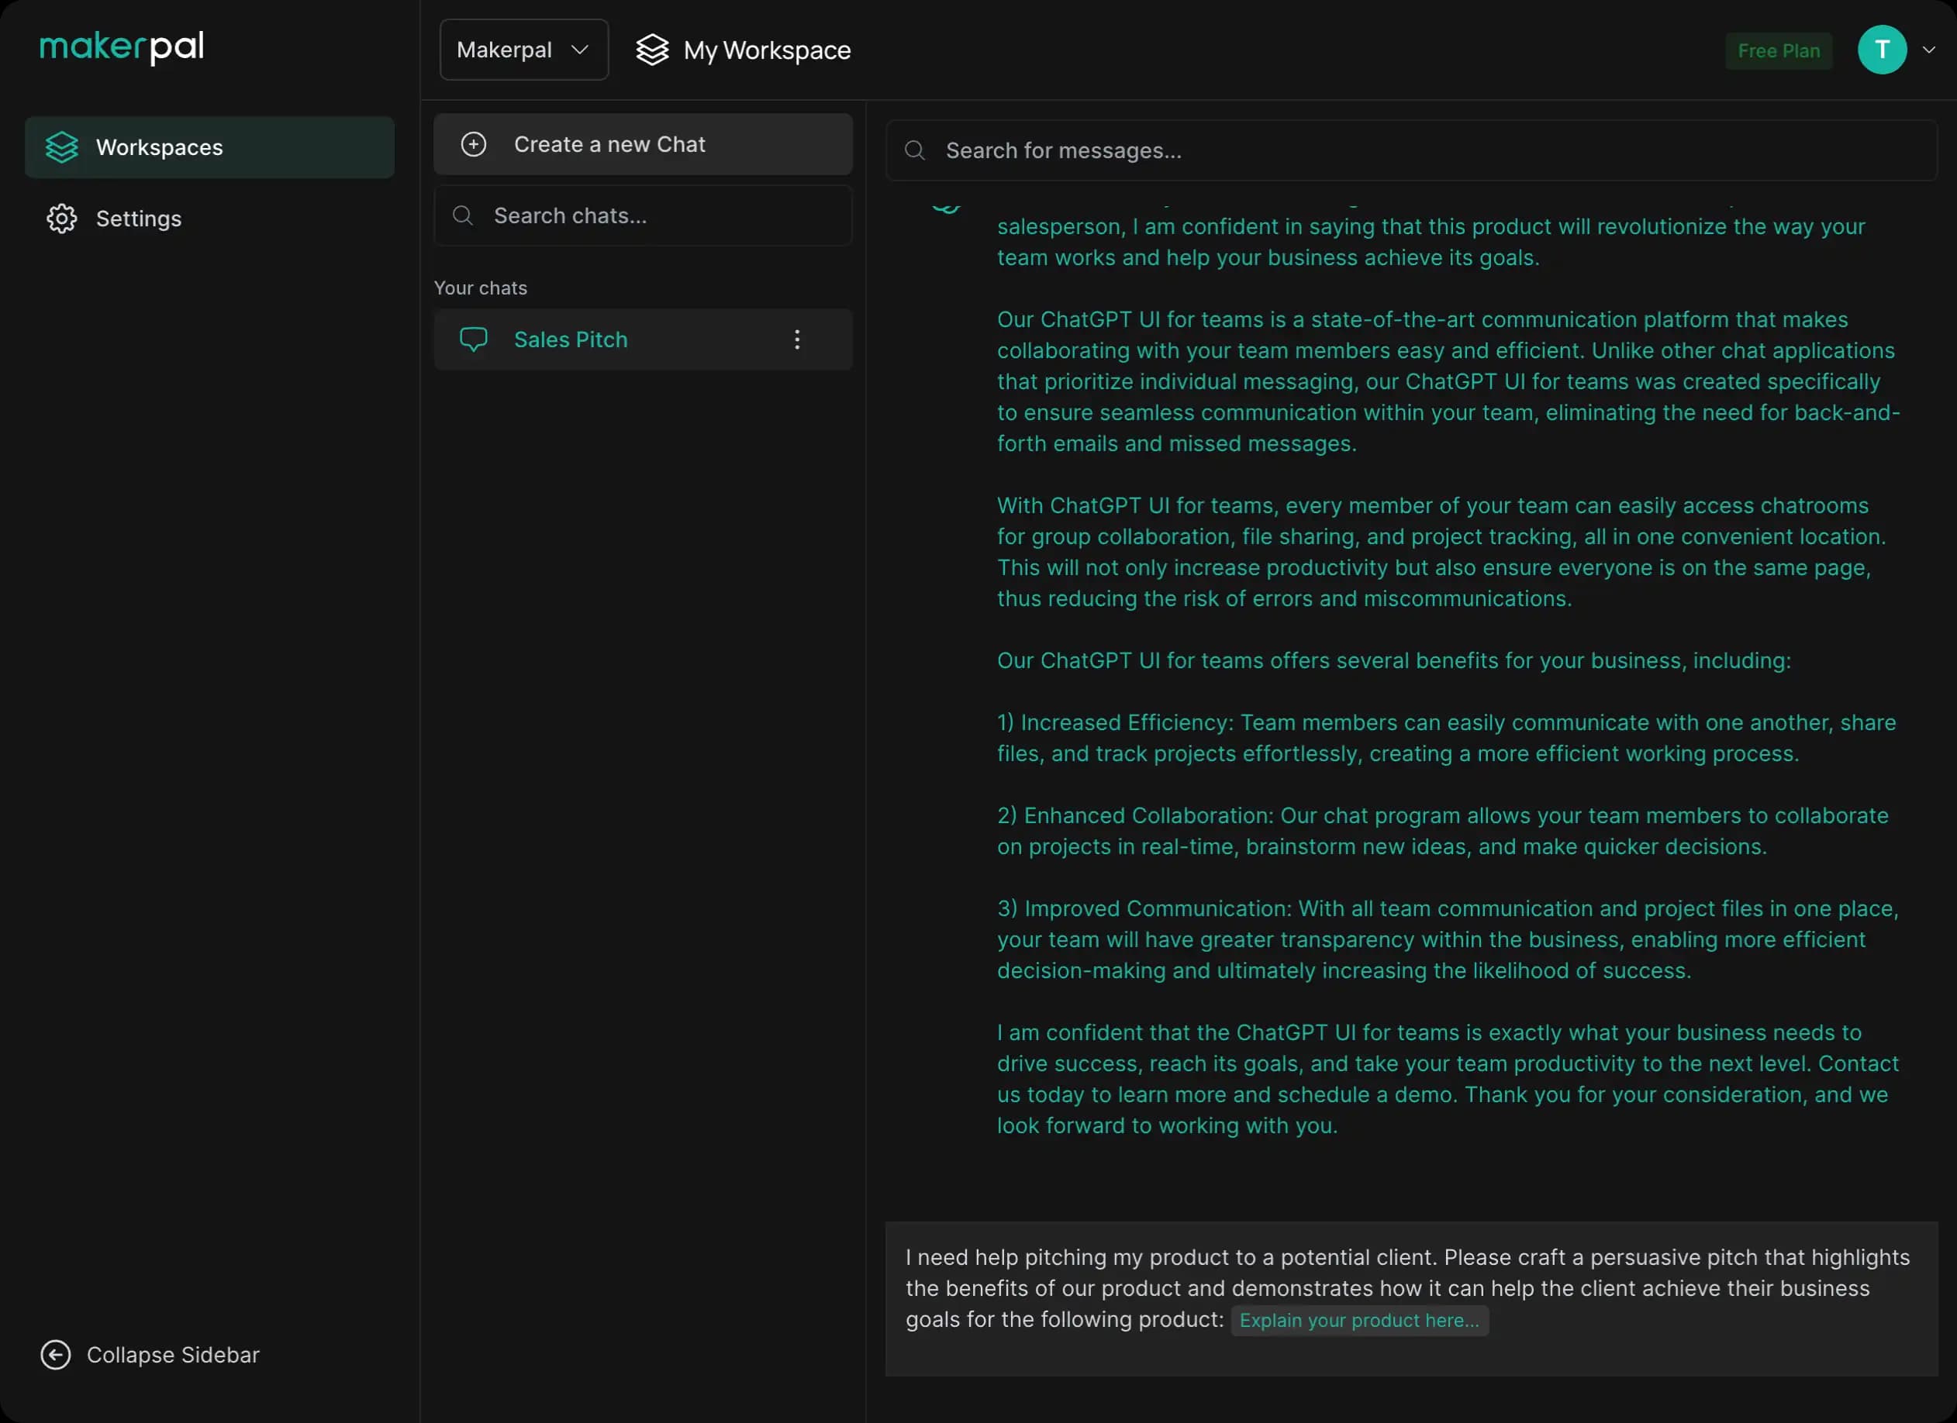1957x1423 pixels.
Task: Open the Makerpal workspace dropdown
Action: coord(524,50)
